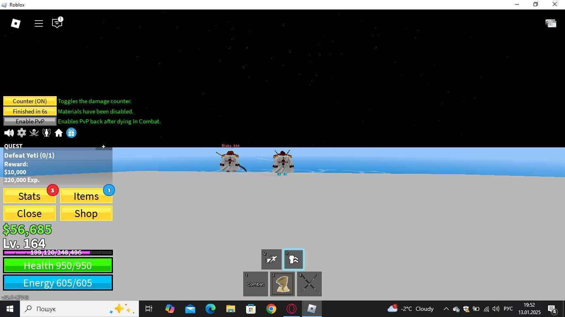Click the Health 950/950 bar
The width and height of the screenshot is (565, 317).
(x=58, y=265)
